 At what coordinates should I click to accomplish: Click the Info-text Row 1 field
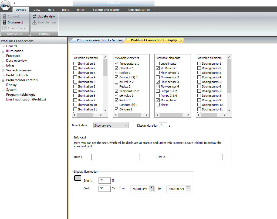pos(116,157)
